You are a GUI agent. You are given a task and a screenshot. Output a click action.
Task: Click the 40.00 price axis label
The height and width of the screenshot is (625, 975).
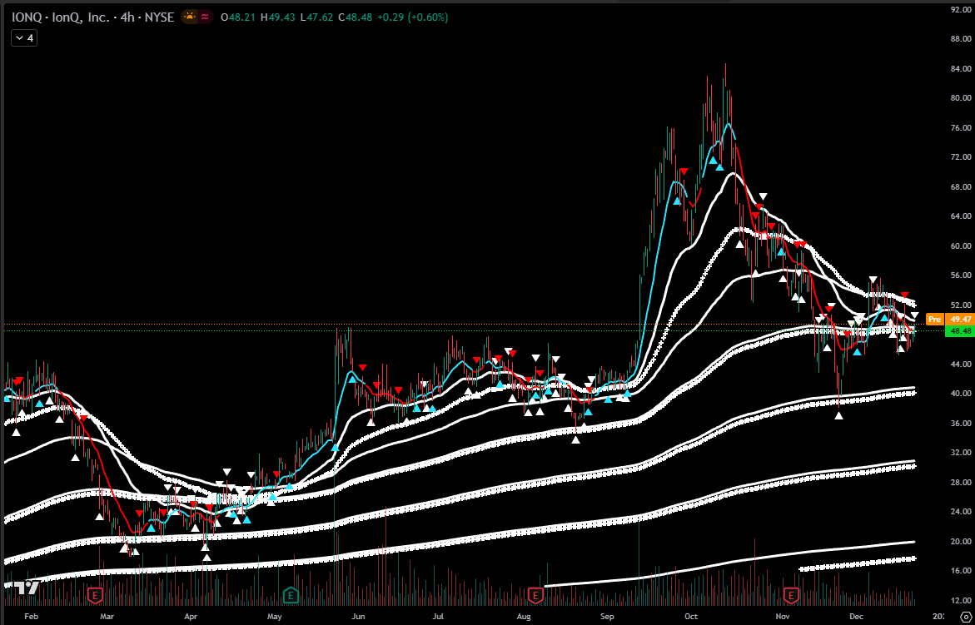click(959, 394)
